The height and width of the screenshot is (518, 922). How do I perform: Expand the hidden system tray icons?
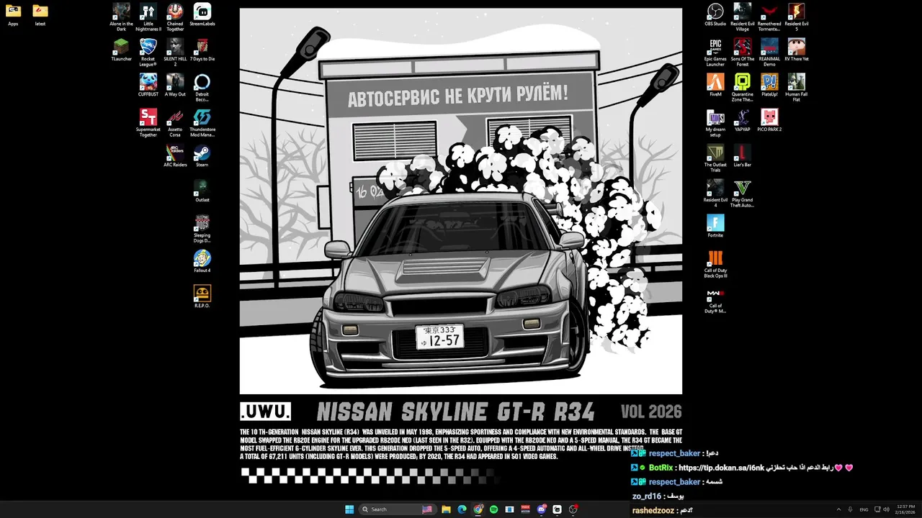[x=838, y=509]
